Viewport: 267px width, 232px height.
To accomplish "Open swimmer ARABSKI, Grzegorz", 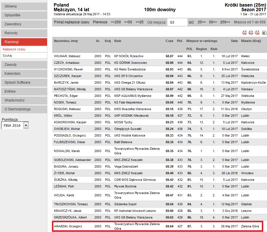I will coord(68,226).
